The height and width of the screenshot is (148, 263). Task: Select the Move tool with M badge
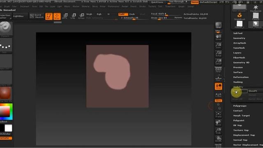click(x=65, y=16)
